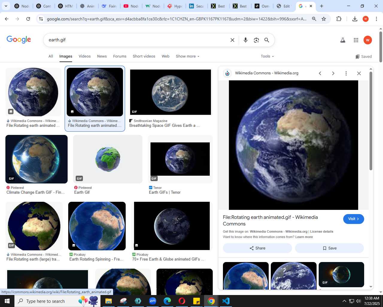This screenshot has height=307, width=383.
Task: Open more options in preview panel
Action: pos(346,73)
